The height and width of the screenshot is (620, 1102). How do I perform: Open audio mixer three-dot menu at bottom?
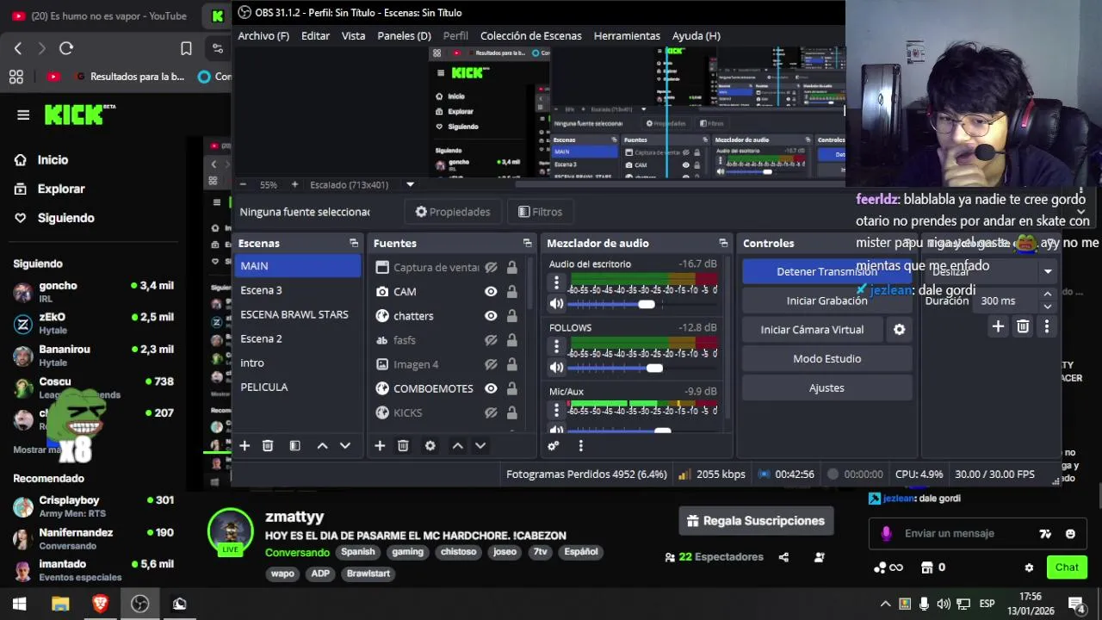pyautogui.click(x=580, y=445)
